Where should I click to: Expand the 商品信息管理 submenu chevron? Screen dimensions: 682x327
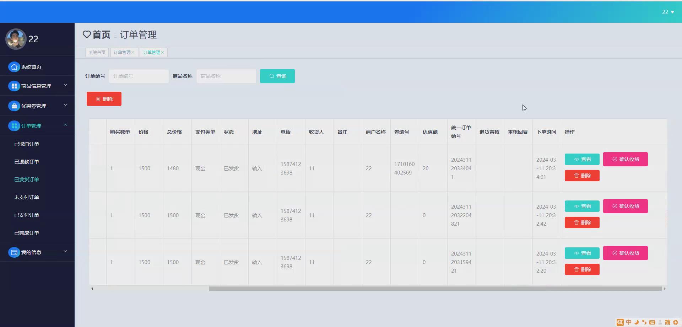(65, 85)
